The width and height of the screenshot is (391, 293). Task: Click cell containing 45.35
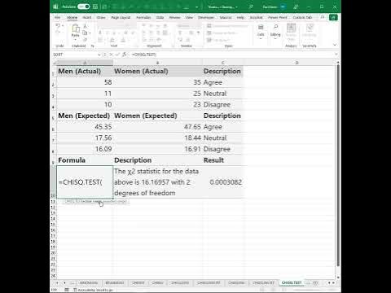pyautogui.click(x=85, y=127)
